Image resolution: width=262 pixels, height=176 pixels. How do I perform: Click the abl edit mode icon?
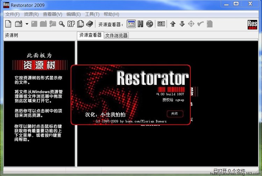[161, 24]
